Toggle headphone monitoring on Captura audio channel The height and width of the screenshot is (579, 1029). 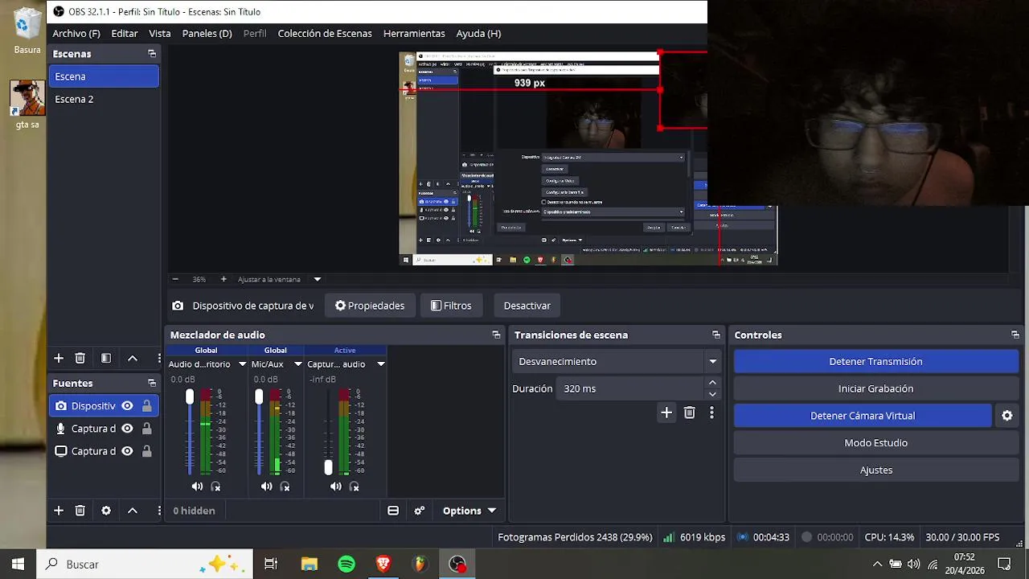click(x=355, y=487)
